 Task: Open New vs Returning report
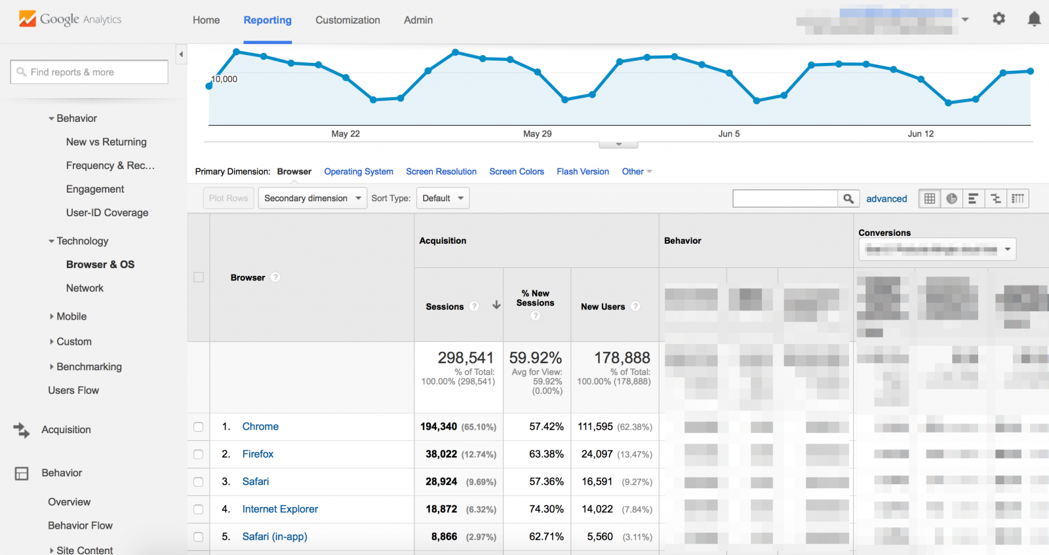[106, 142]
